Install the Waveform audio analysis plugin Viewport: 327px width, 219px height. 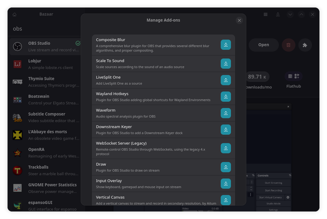pyautogui.click(x=226, y=113)
